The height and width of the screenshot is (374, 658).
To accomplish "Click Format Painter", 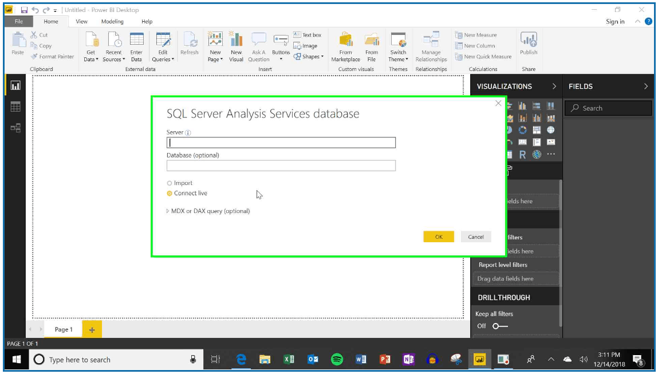I will pyautogui.click(x=53, y=57).
